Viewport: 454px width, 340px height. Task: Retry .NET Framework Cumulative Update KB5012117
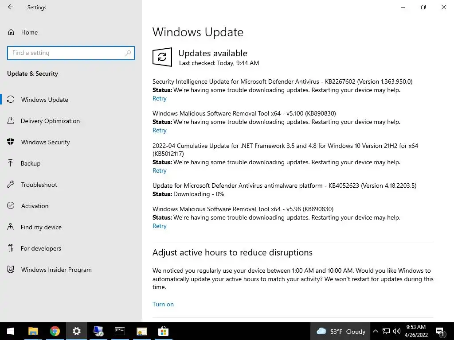click(x=160, y=170)
